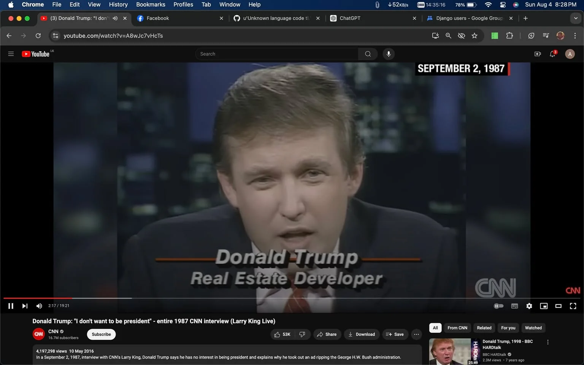
Task: Open macOS Control Center
Action: tap(503, 5)
